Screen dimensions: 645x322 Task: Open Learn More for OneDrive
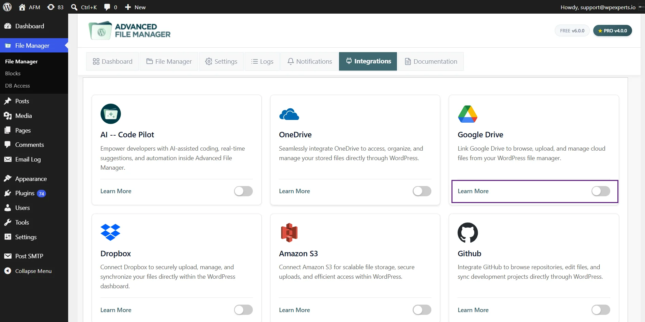point(294,191)
